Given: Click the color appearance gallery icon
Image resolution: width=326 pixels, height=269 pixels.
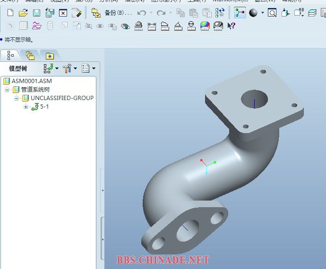Looking at the screenshot, I should point(205,25).
